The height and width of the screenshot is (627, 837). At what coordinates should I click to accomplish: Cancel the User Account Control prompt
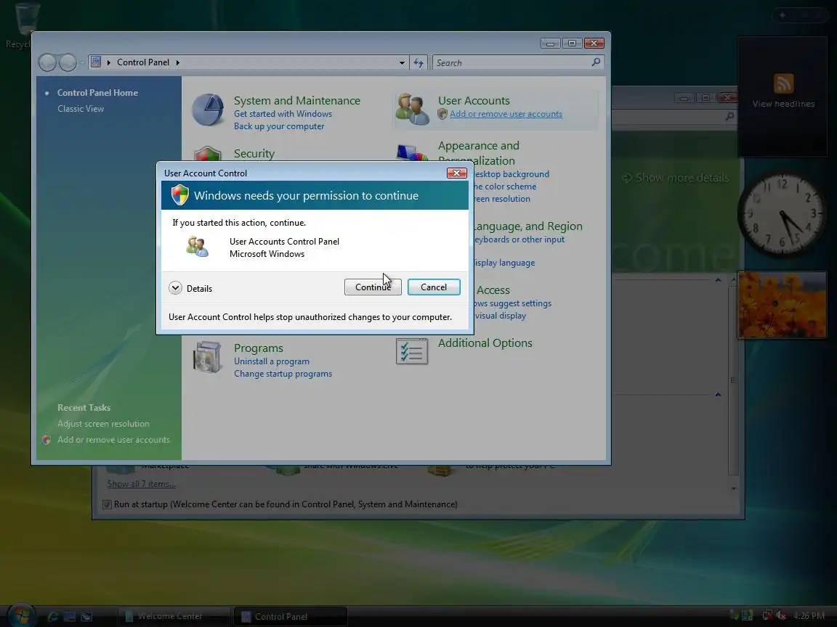tap(434, 287)
